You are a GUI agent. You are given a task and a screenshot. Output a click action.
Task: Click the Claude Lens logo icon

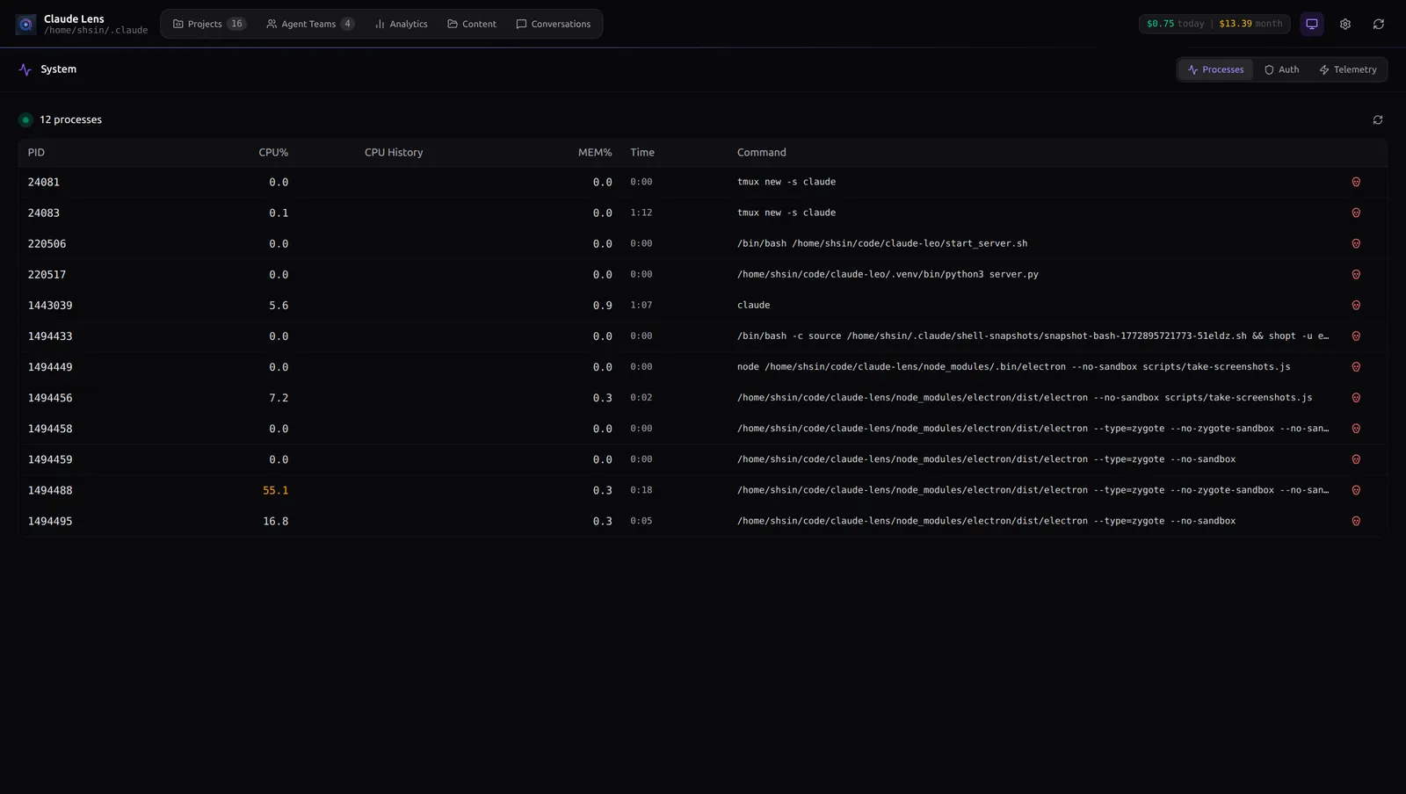point(25,25)
